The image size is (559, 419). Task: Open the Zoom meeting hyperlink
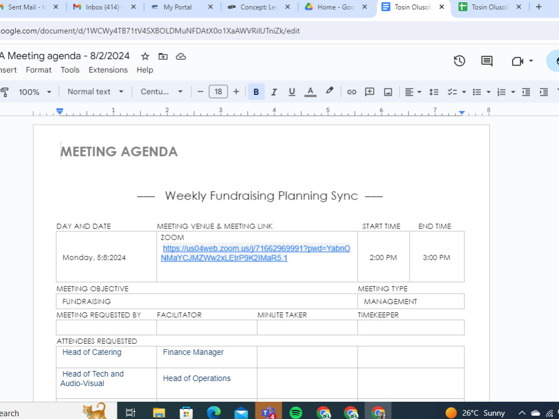[x=255, y=253]
